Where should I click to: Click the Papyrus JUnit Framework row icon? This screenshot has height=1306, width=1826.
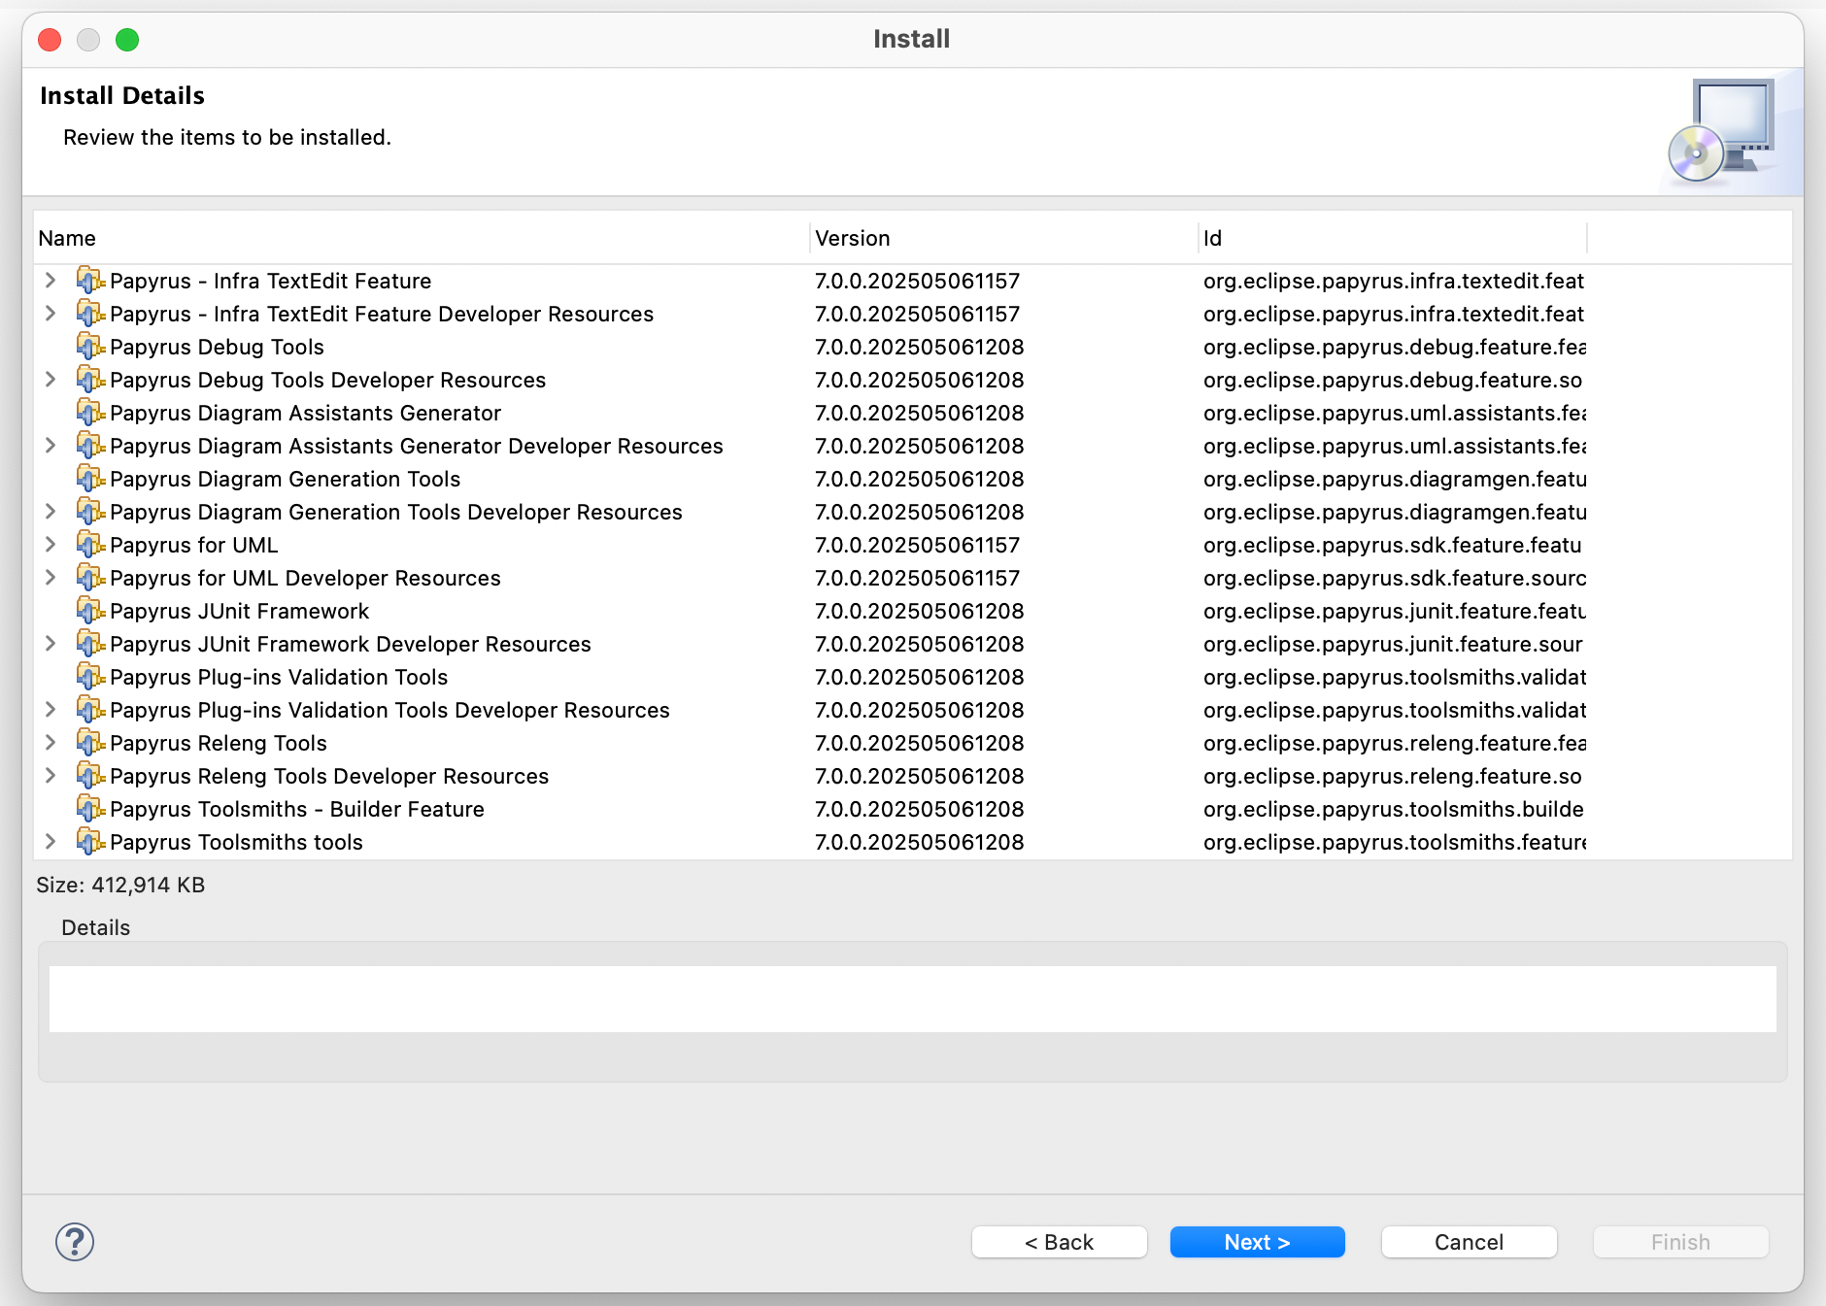pos(90,611)
